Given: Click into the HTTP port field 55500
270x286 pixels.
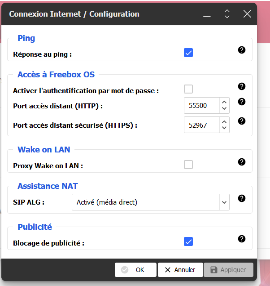Looking at the screenshot, I should [x=201, y=106].
